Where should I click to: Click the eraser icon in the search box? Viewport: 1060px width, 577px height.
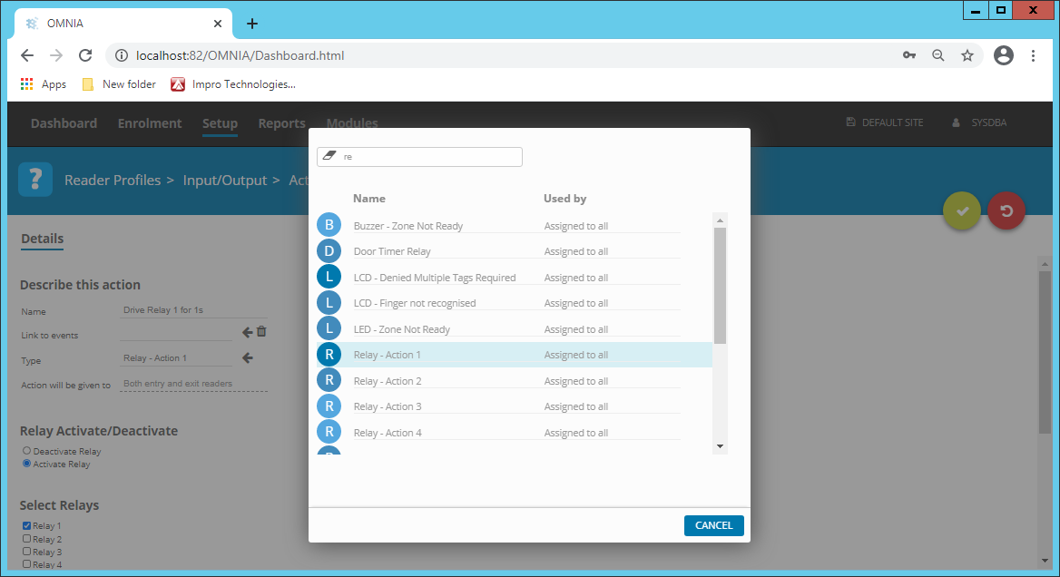point(329,156)
